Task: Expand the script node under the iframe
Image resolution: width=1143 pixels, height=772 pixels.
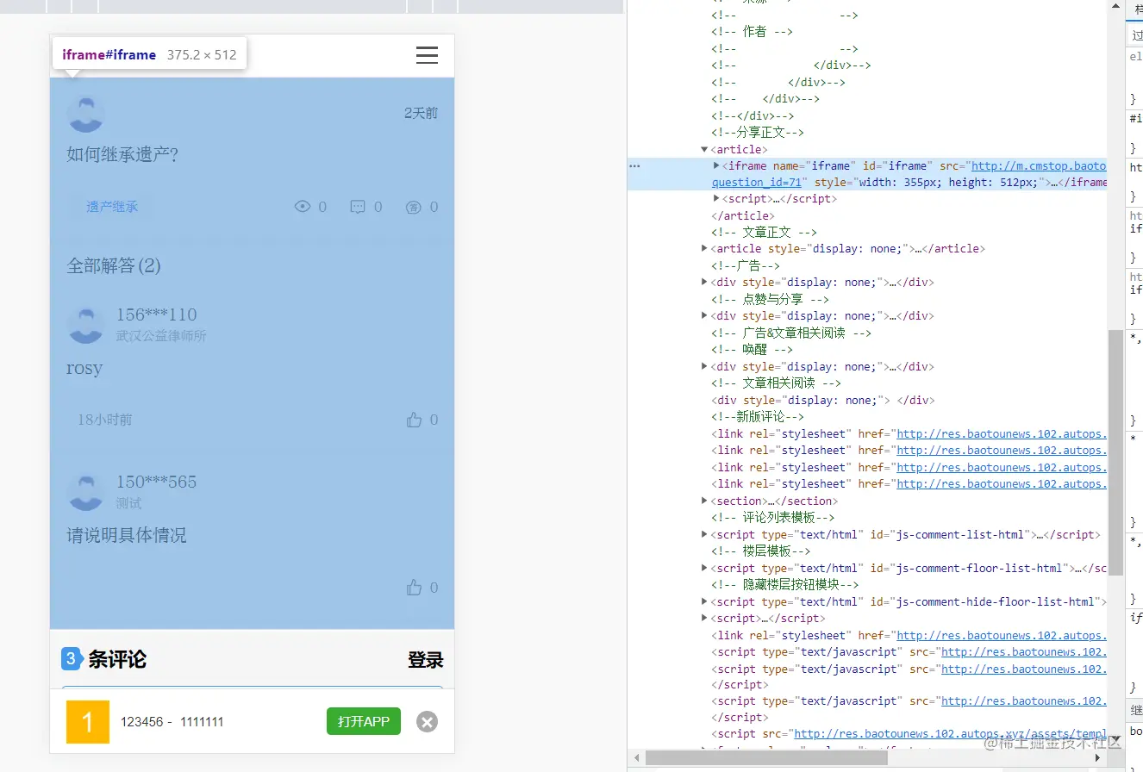Action: (716, 198)
